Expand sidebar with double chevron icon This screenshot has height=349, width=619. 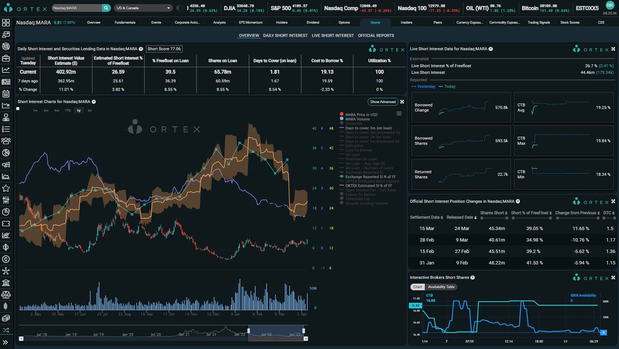(x=6, y=342)
